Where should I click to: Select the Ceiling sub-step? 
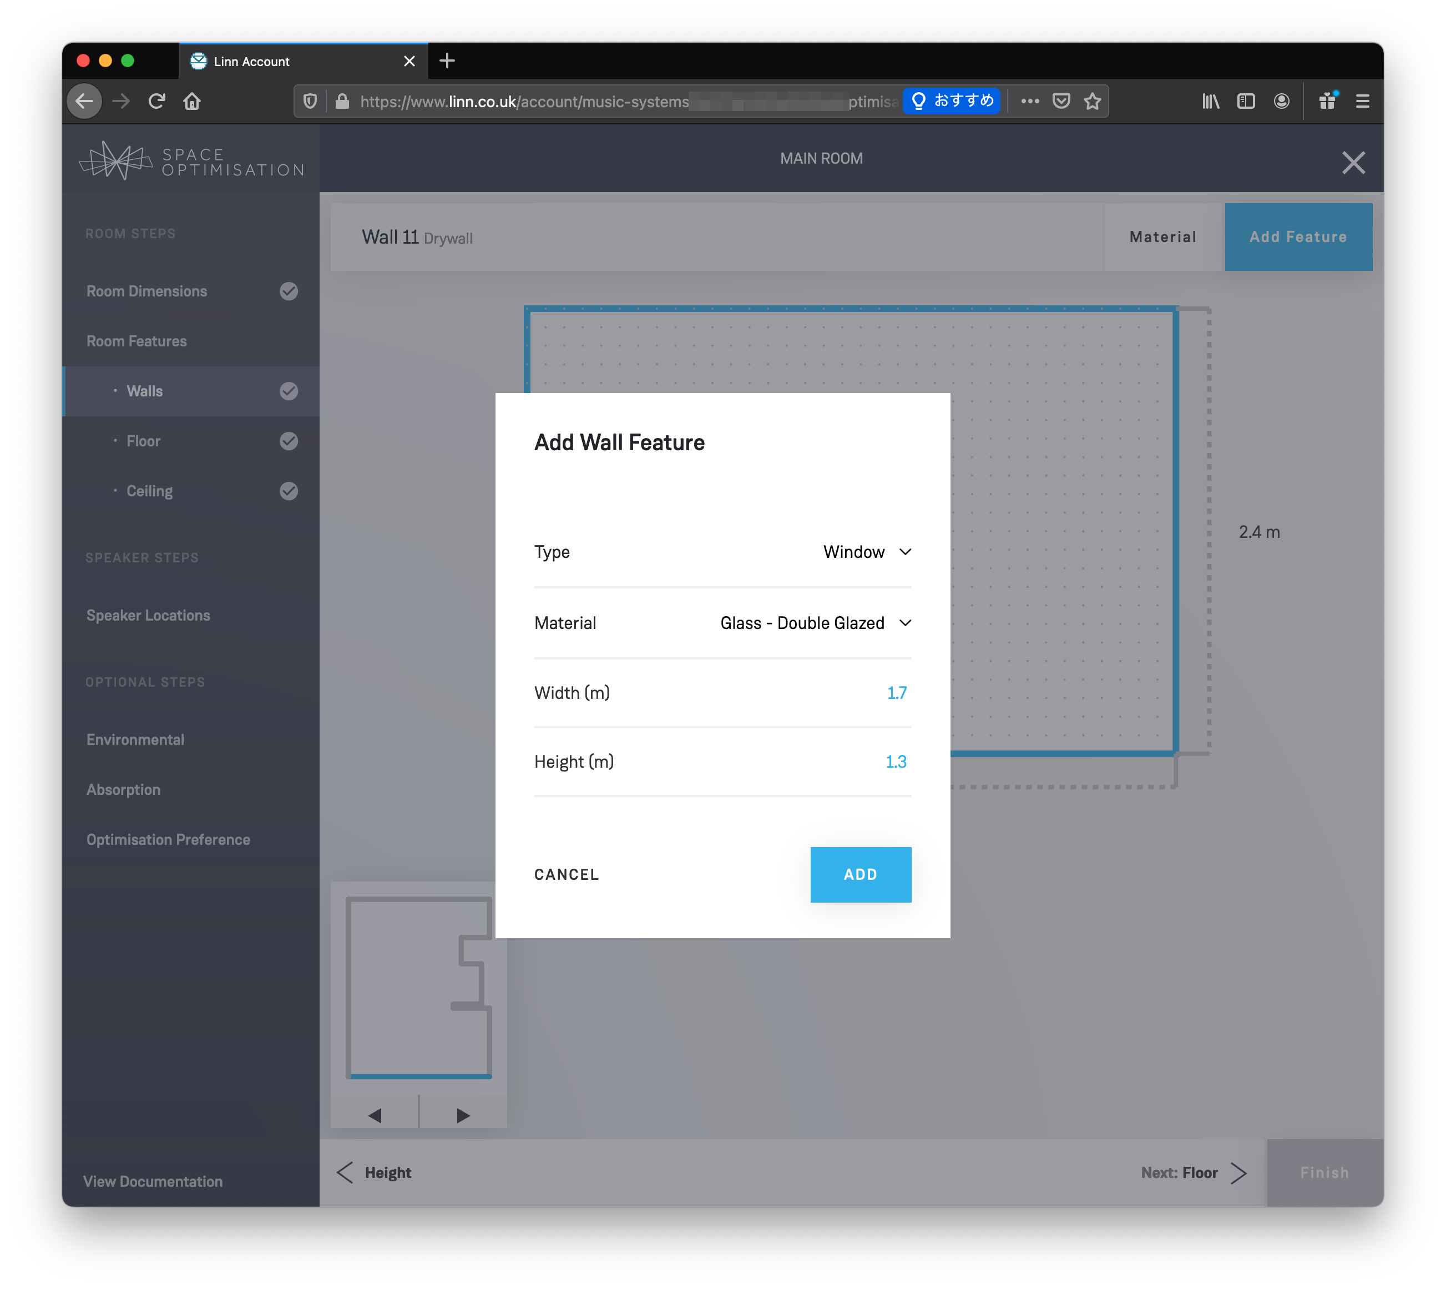(149, 491)
